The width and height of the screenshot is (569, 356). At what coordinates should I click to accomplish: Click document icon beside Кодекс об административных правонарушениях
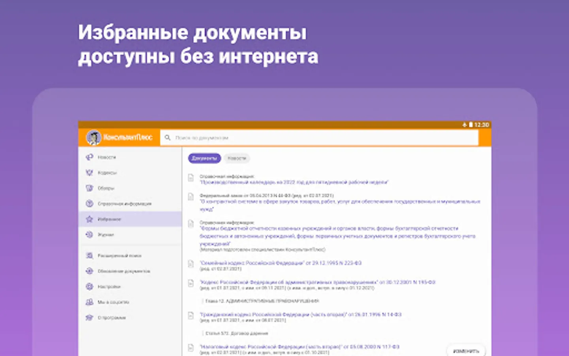(x=191, y=283)
